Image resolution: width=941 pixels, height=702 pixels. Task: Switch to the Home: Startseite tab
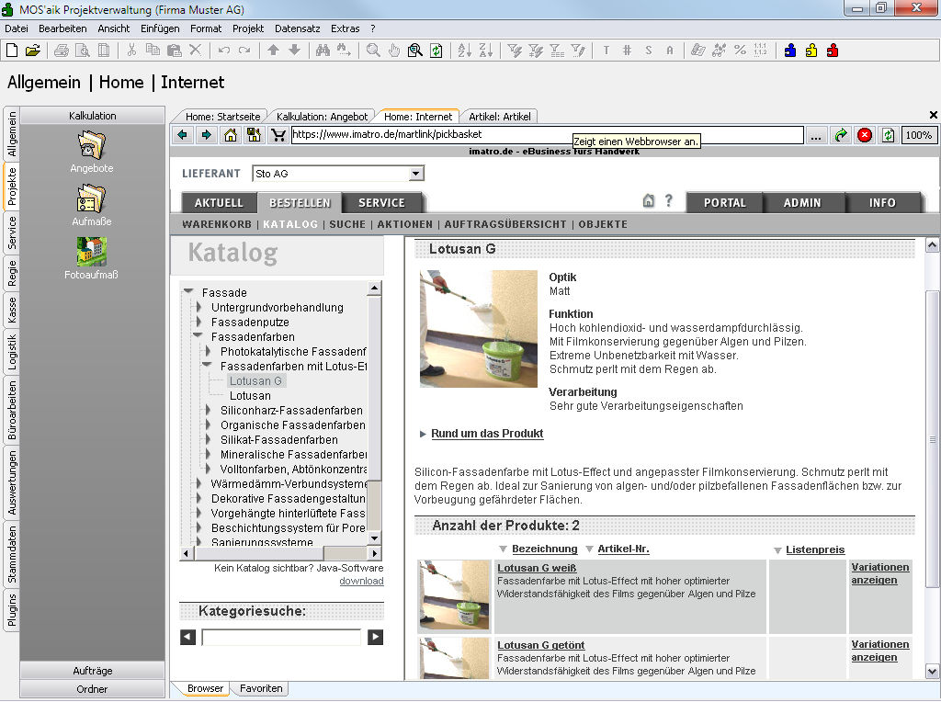pyautogui.click(x=222, y=117)
